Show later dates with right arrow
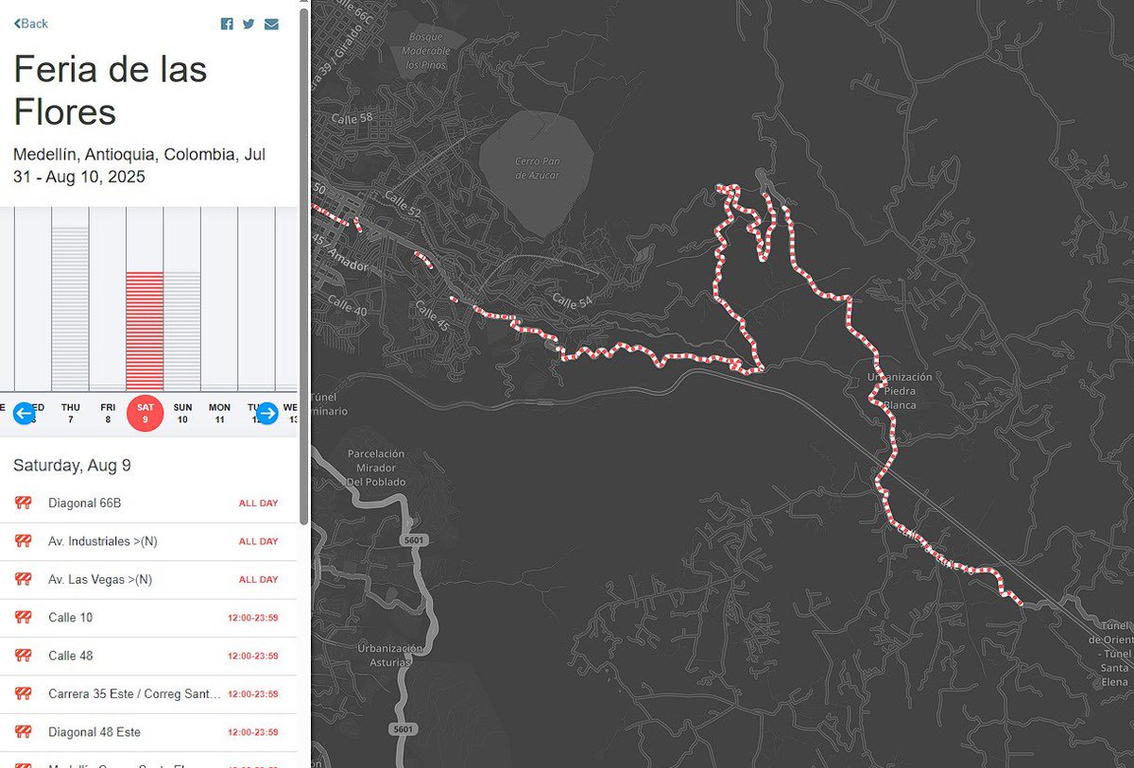The image size is (1134, 768). tap(267, 413)
